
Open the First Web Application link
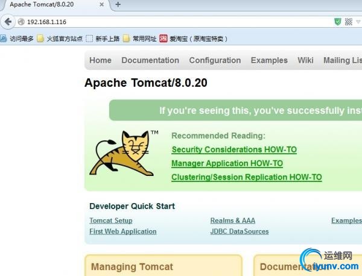[123, 231]
